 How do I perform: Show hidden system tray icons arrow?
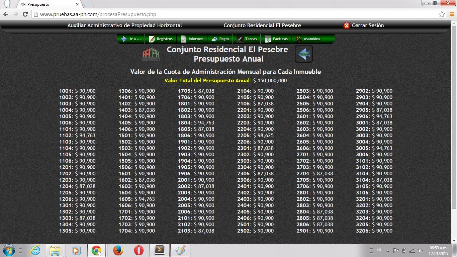388,250
